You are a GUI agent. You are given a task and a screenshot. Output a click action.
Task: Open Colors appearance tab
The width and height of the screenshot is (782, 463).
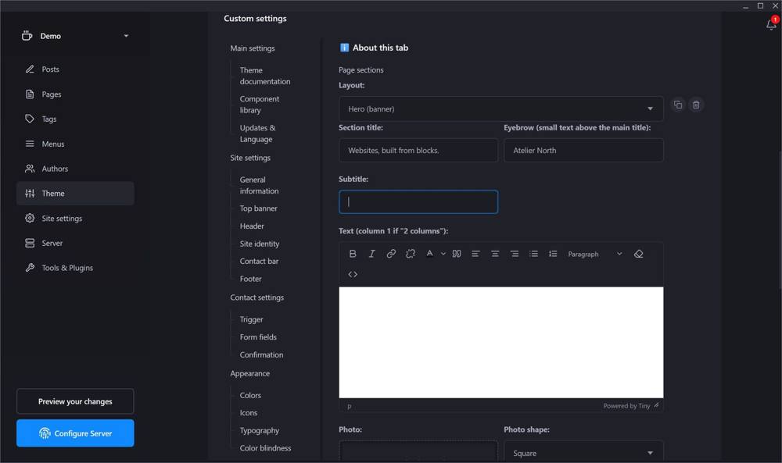click(250, 395)
